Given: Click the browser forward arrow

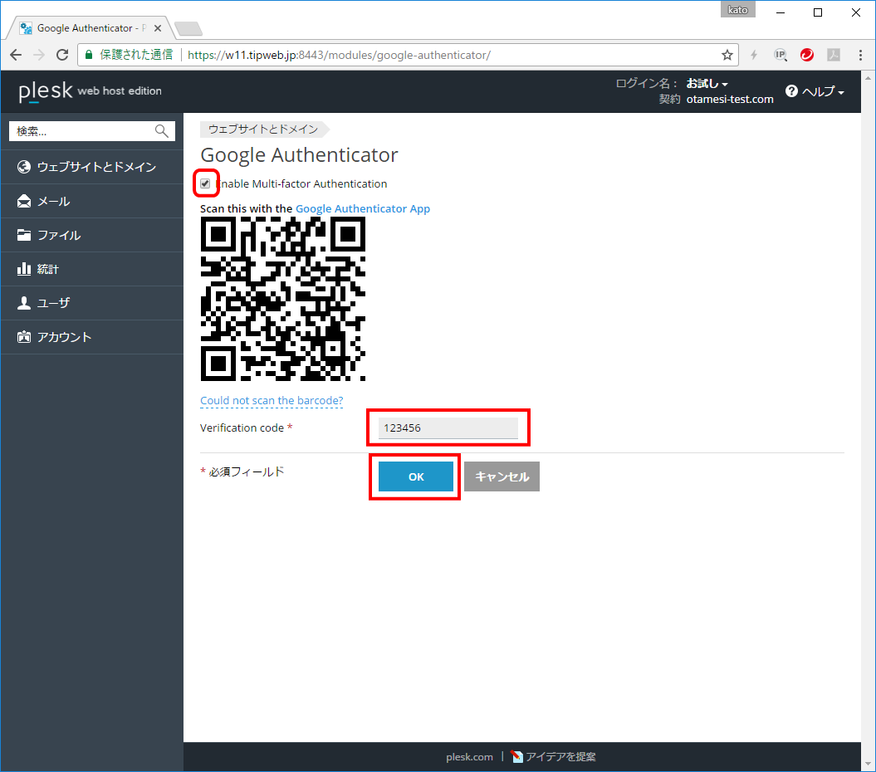Looking at the screenshot, I should click(38, 55).
